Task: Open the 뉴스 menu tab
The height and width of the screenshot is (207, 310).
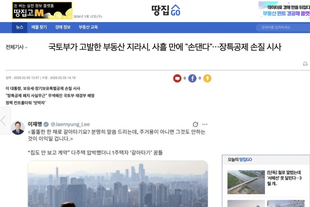Action: click(x=19, y=27)
